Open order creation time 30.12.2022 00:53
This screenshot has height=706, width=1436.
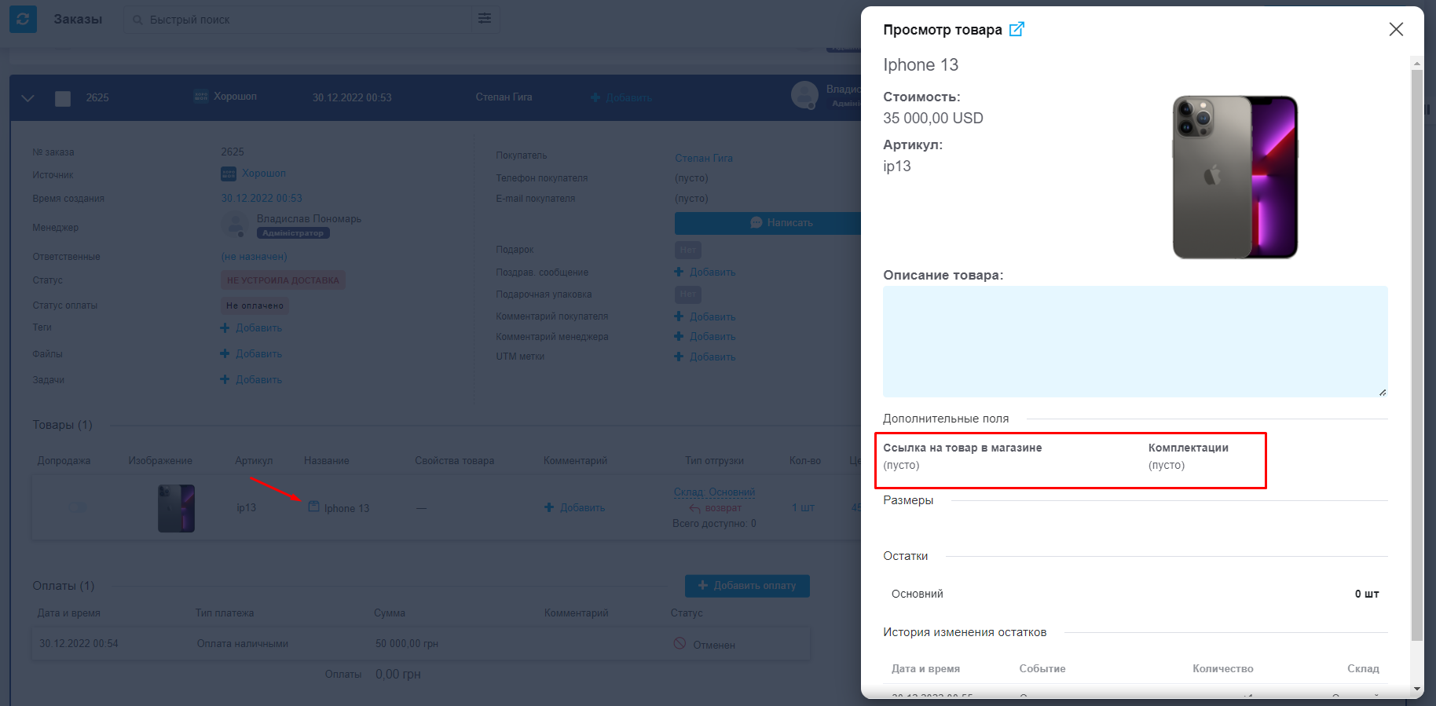click(x=262, y=199)
